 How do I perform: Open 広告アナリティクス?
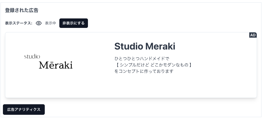click(24, 110)
